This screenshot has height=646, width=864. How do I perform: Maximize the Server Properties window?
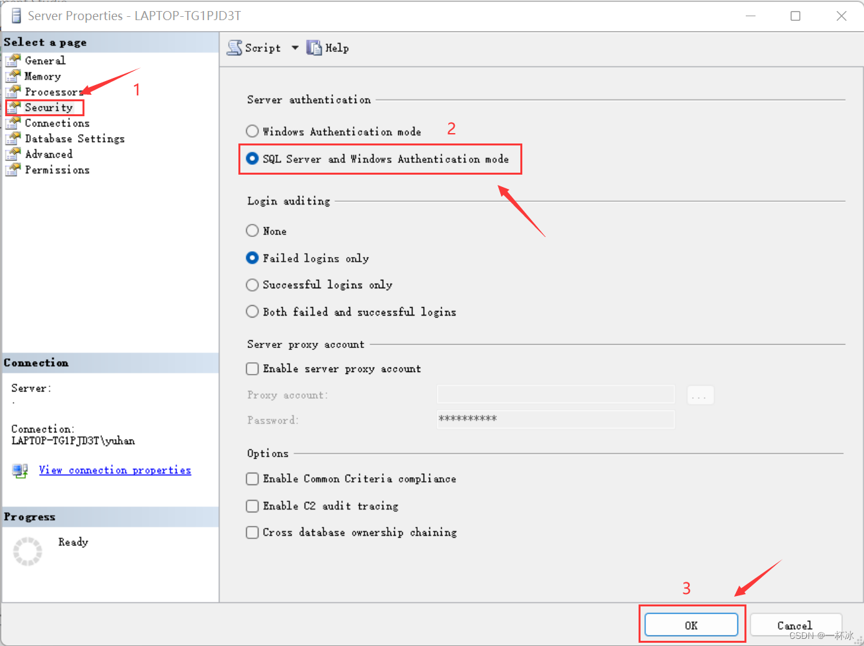coord(795,16)
